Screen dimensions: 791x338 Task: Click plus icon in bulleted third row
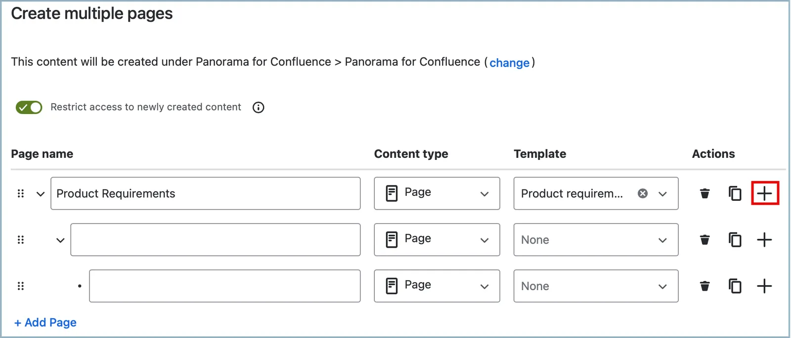coord(764,286)
